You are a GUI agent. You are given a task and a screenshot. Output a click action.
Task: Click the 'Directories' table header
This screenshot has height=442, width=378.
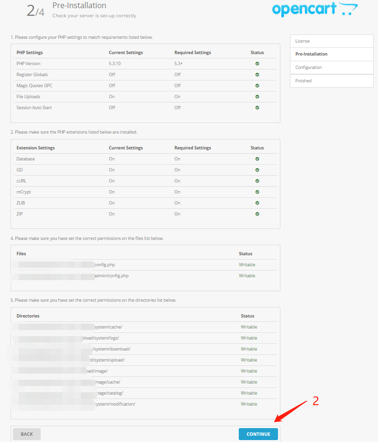(28, 316)
